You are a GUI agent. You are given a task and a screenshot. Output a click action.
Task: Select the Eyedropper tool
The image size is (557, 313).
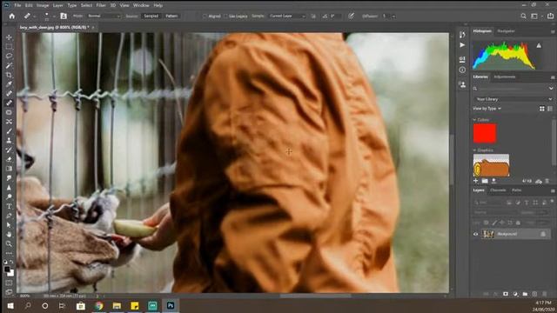(x=10, y=84)
